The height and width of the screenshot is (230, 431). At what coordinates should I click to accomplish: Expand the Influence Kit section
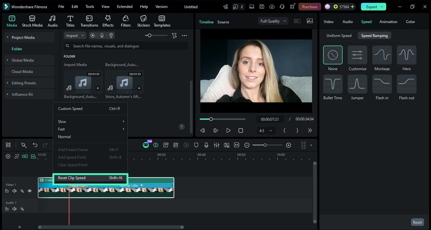8,94
